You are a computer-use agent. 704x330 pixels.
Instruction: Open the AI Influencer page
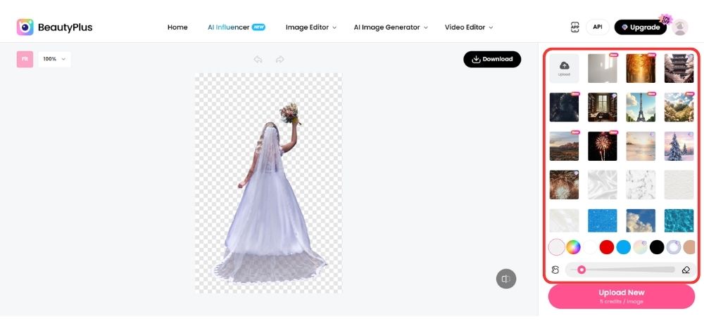pos(236,27)
